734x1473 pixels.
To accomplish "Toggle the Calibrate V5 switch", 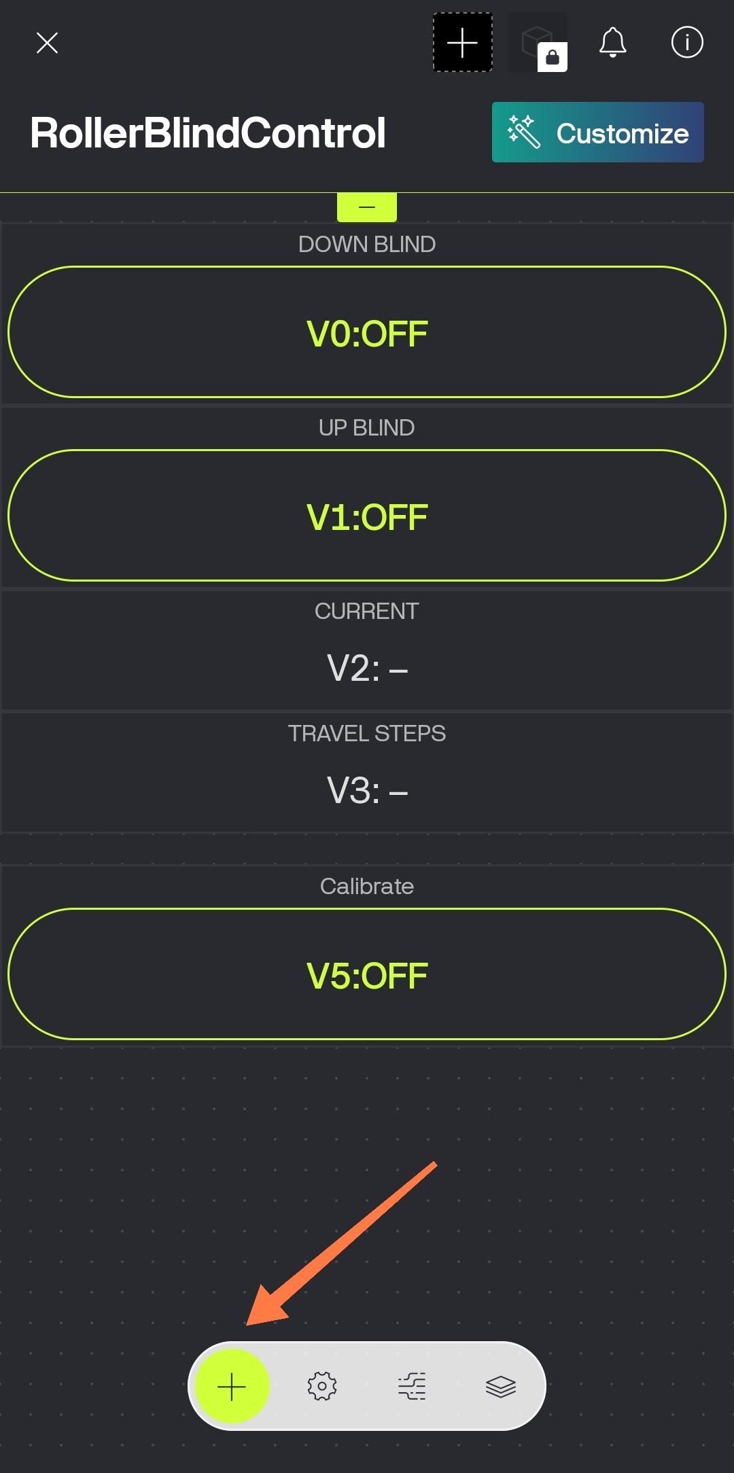I will point(367,974).
